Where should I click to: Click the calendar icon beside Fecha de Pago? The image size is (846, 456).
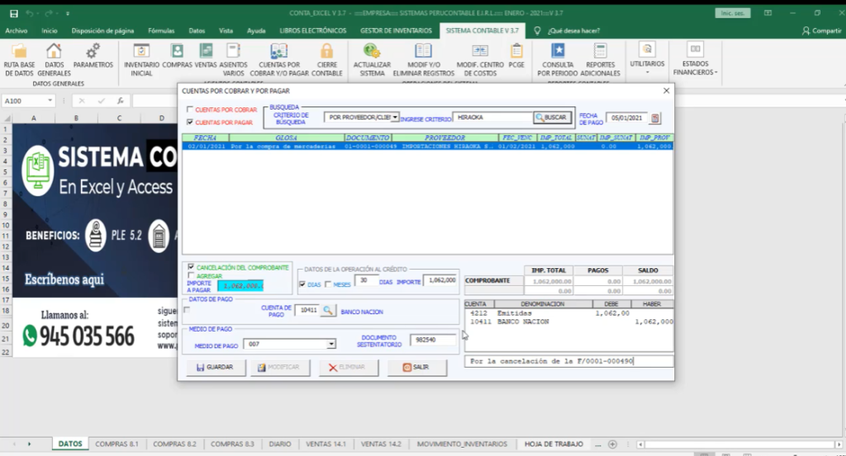[x=655, y=118]
